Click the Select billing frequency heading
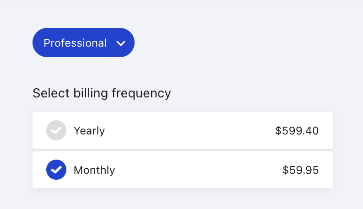This screenshot has width=363, height=209. [102, 93]
